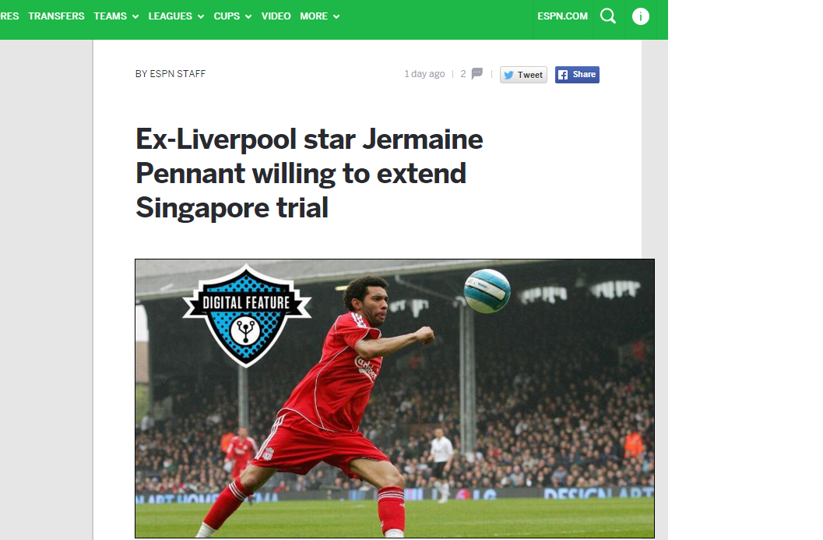Click the Twitter bird icon
The image size is (823, 540).
[x=508, y=75]
